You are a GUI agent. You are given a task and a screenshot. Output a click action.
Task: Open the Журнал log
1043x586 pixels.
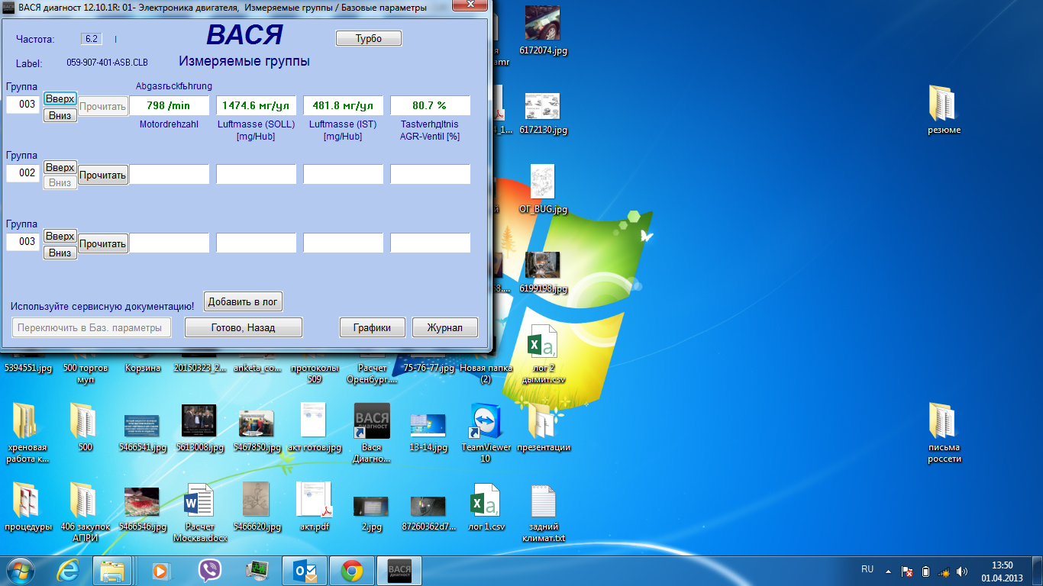pyautogui.click(x=444, y=327)
